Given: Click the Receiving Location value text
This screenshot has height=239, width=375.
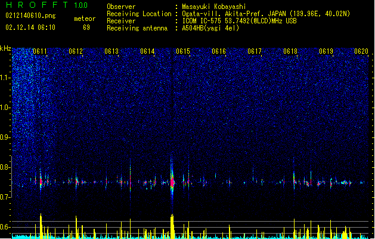Looking at the screenshot, I should coord(266,14).
